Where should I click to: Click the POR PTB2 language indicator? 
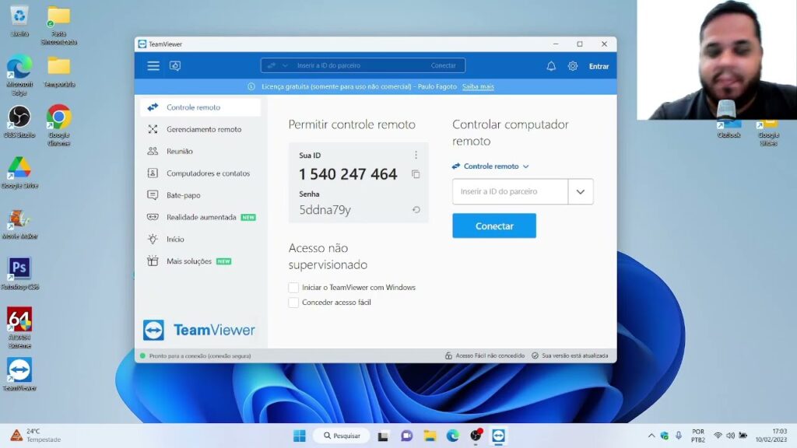coord(698,436)
